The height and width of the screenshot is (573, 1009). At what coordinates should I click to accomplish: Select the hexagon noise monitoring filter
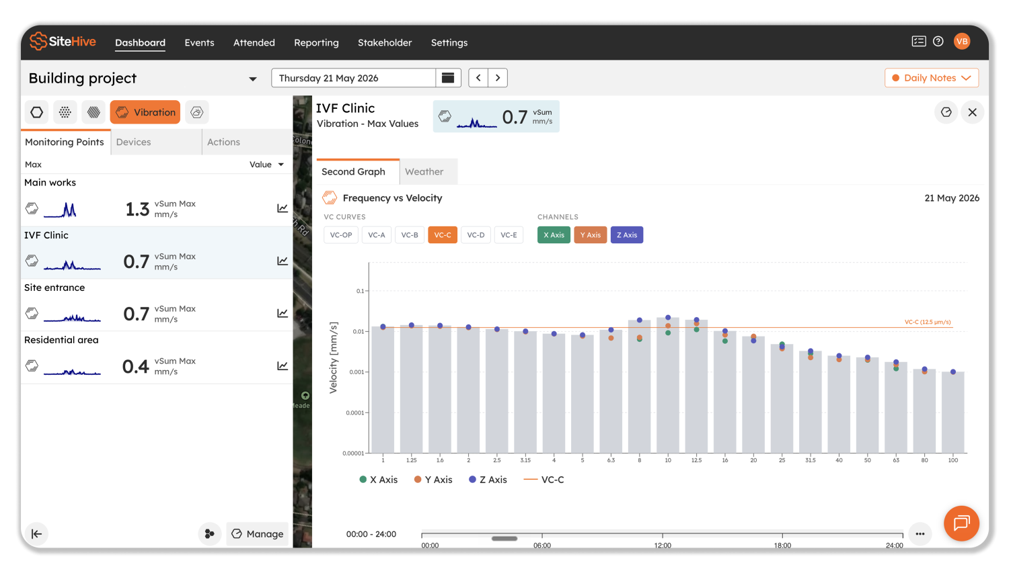coord(37,112)
